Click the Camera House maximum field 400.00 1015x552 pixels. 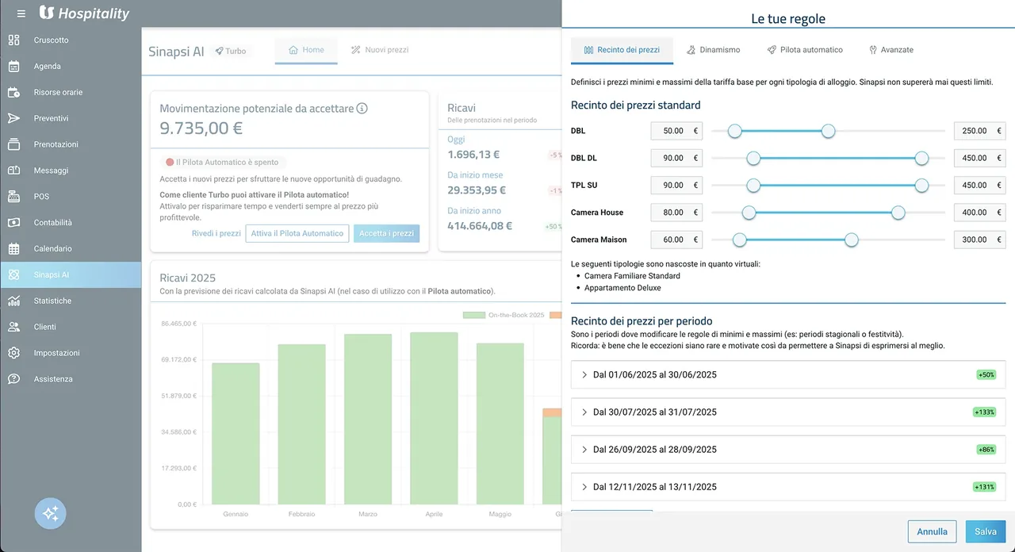979,213
